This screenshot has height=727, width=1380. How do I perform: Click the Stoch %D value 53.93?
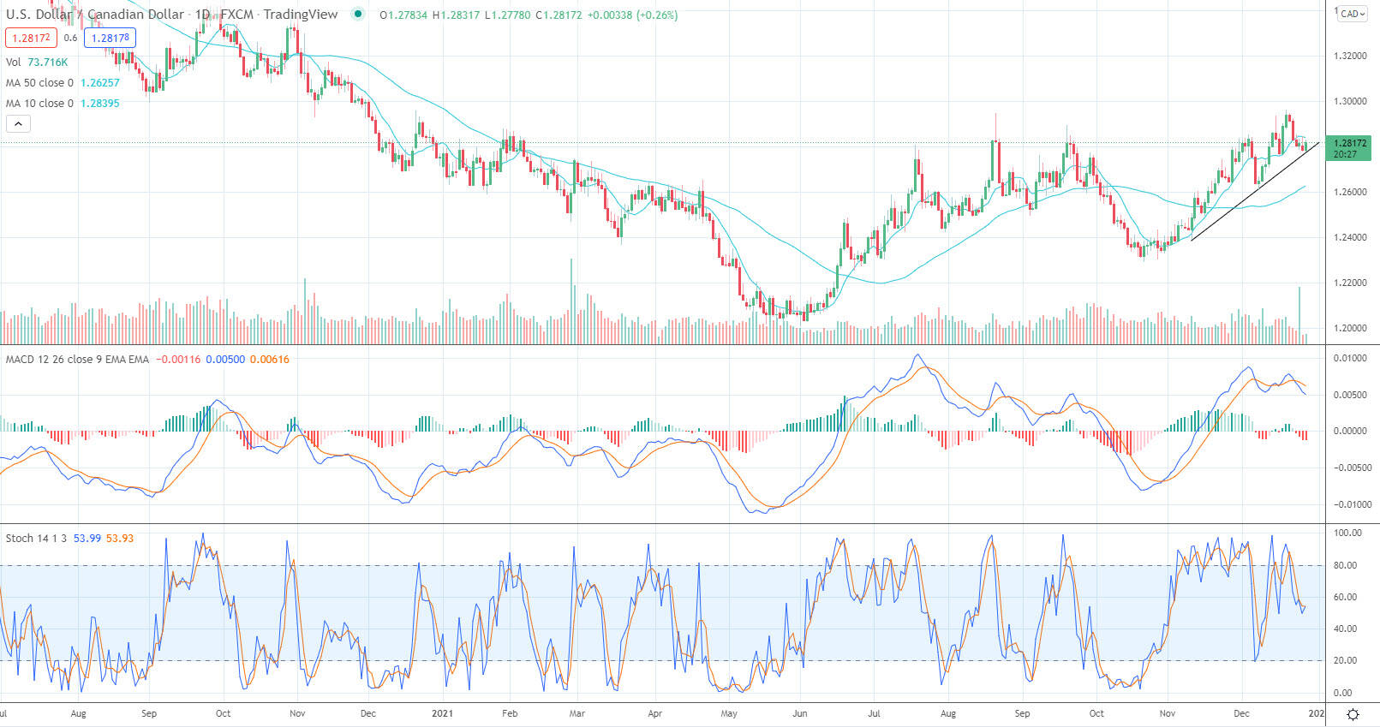pos(120,539)
